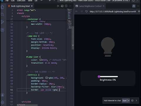Click the preview URL address field
141x106 pixels.
click(113, 11)
